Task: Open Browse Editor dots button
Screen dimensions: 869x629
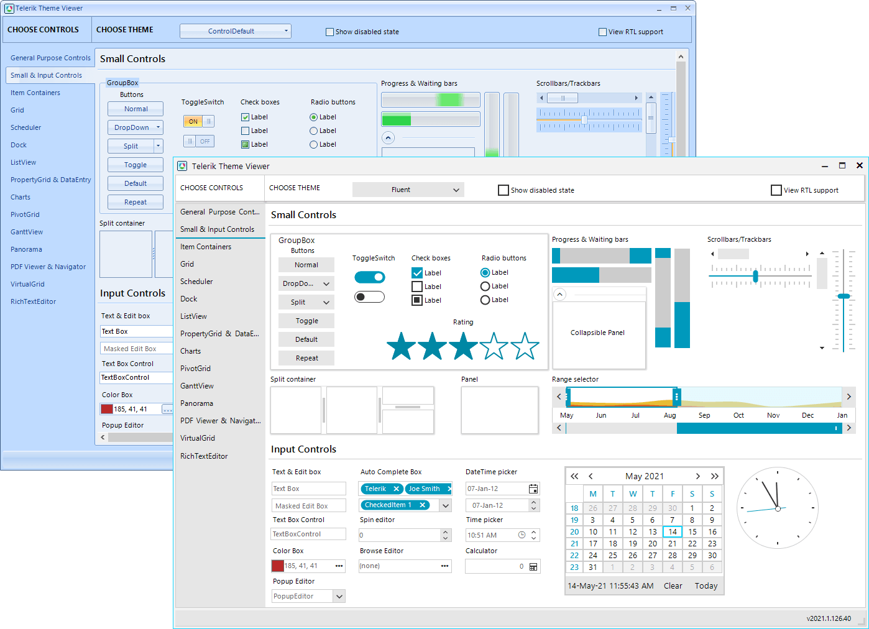Action: 445,566
